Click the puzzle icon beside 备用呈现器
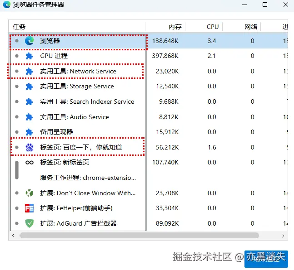This screenshot has width=294, height=270. 29,132
